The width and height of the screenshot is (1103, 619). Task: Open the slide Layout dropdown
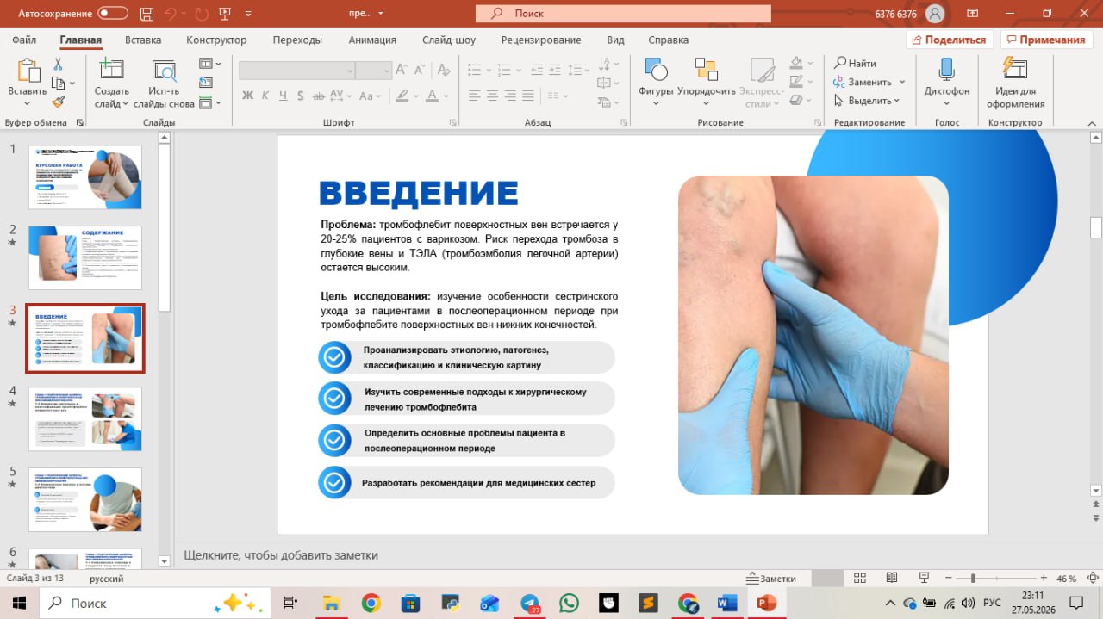pyautogui.click(x=210, y=64)
